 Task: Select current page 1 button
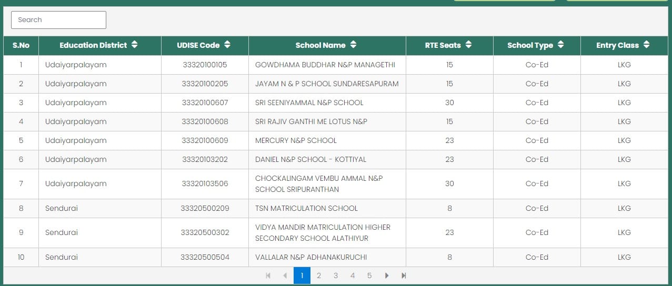click(x=302, y=275)
